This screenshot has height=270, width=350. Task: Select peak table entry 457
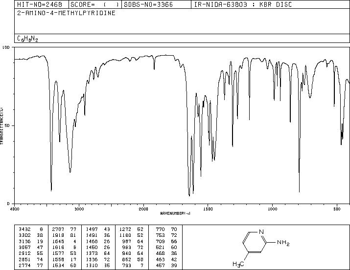[x=160, y=265]
